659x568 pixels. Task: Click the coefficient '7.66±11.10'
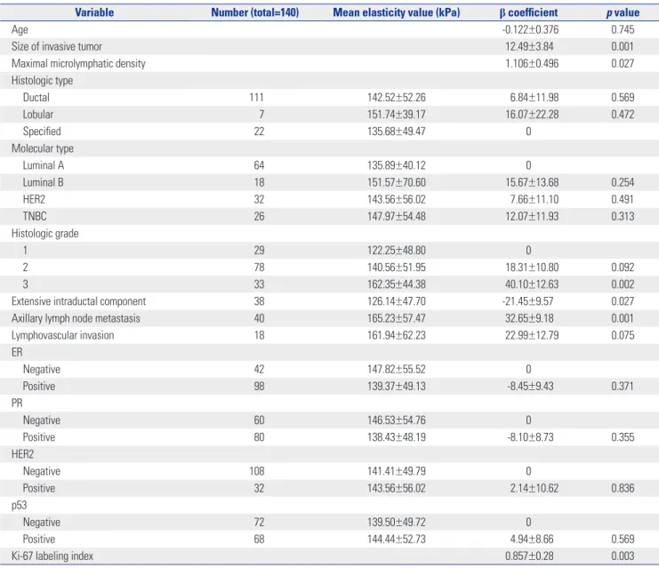point(534,200)
